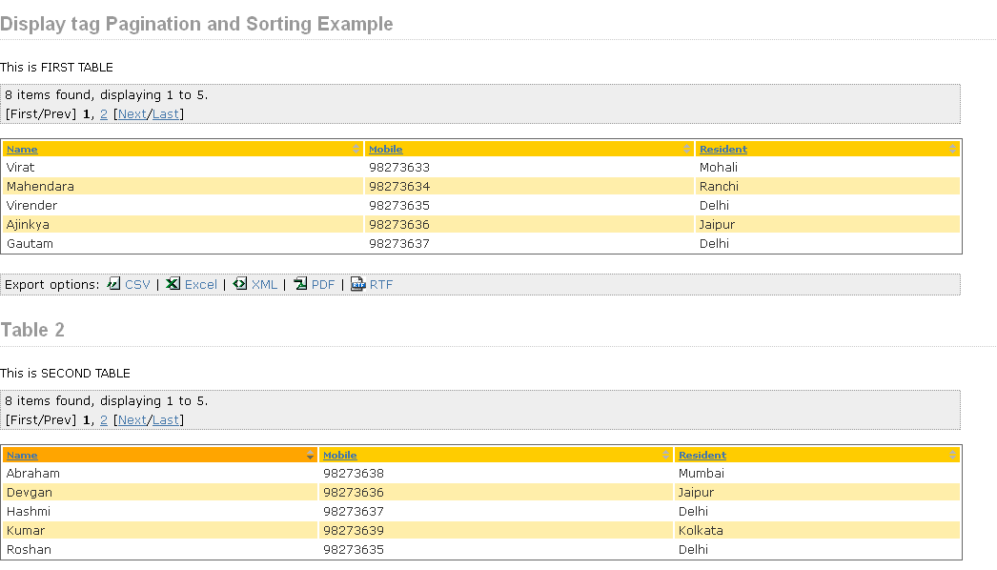This screenshot has height=570, width=997.
Task: Click Jaipur in Ajinkya's row
Action: pos(717,225)
